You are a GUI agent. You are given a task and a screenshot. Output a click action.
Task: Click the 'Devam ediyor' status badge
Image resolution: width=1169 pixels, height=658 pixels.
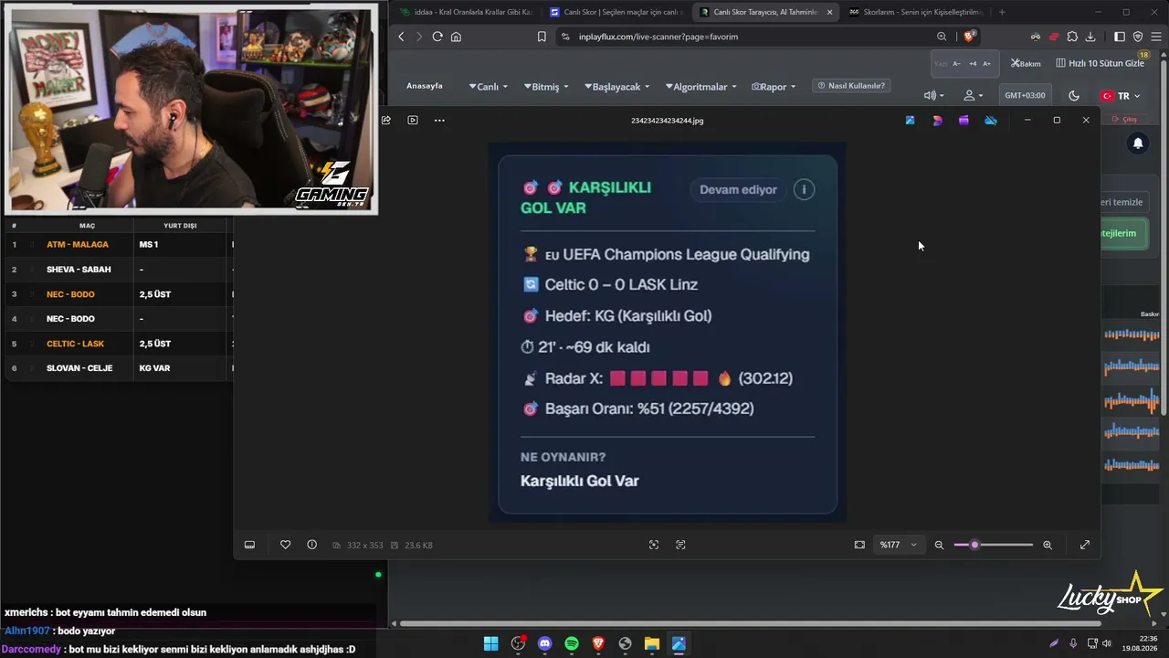[738, 189]
